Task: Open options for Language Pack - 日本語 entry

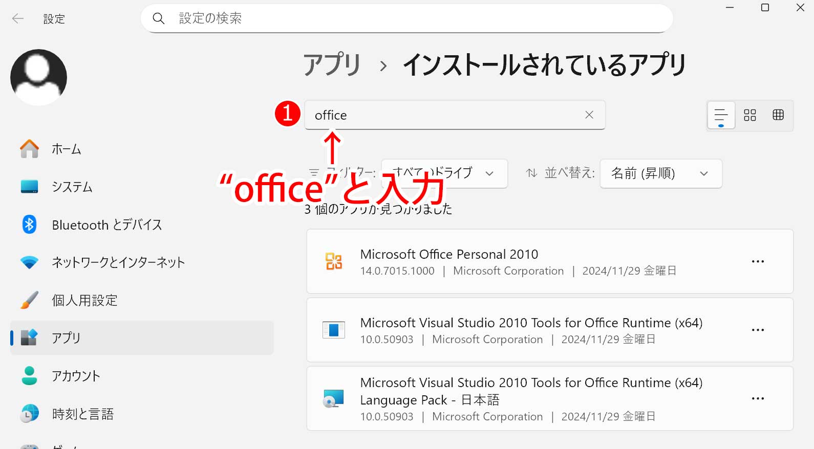Action: (x=758, y=398)
